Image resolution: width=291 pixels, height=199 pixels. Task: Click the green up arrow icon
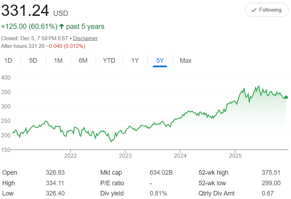(x=62, y=26)
